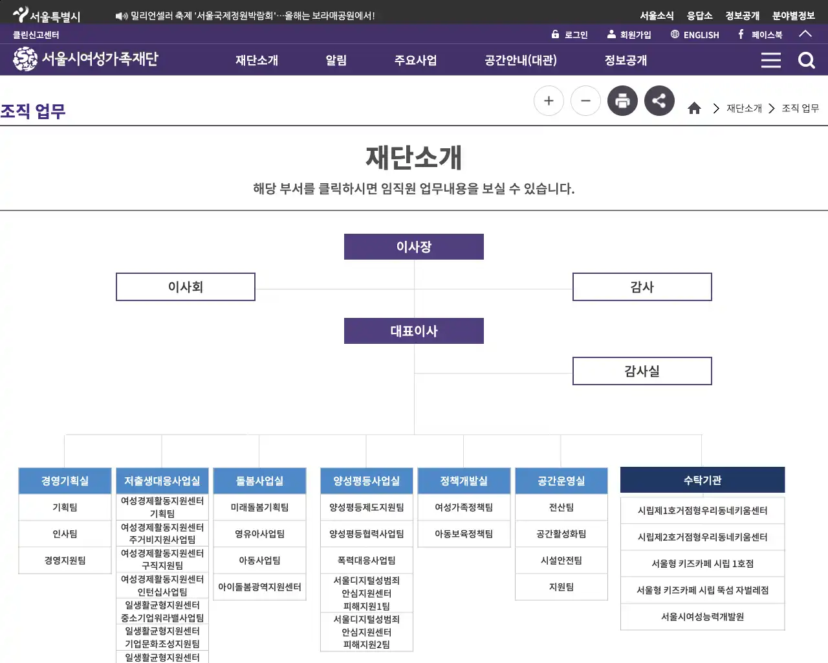Select the 대표이사 box in the org chart
This screenshot has width=828, height=663.
tap(413, 330)
